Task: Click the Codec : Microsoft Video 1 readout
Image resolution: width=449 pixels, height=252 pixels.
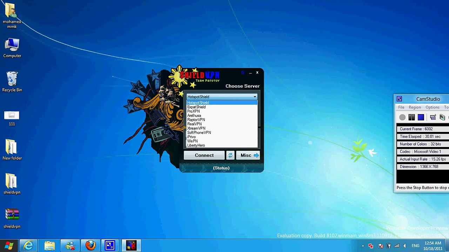Action: [x=423, y=152]
